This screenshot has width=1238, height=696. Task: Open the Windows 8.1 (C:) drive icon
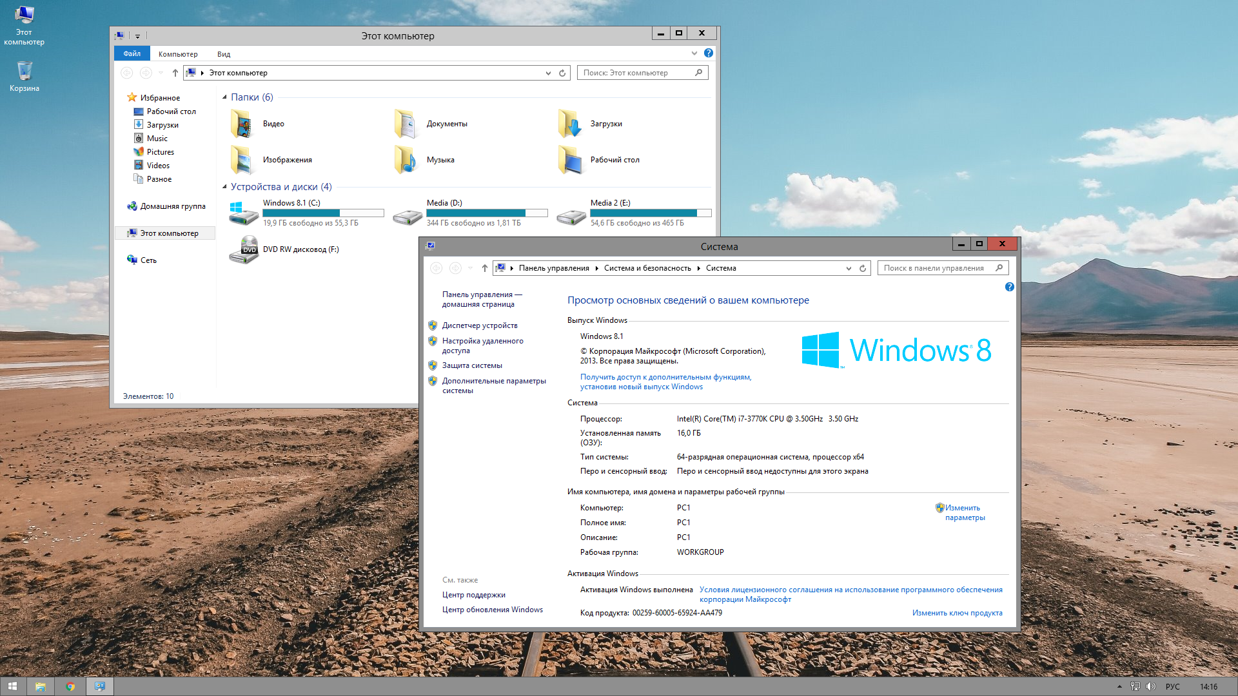pos(244,213)
